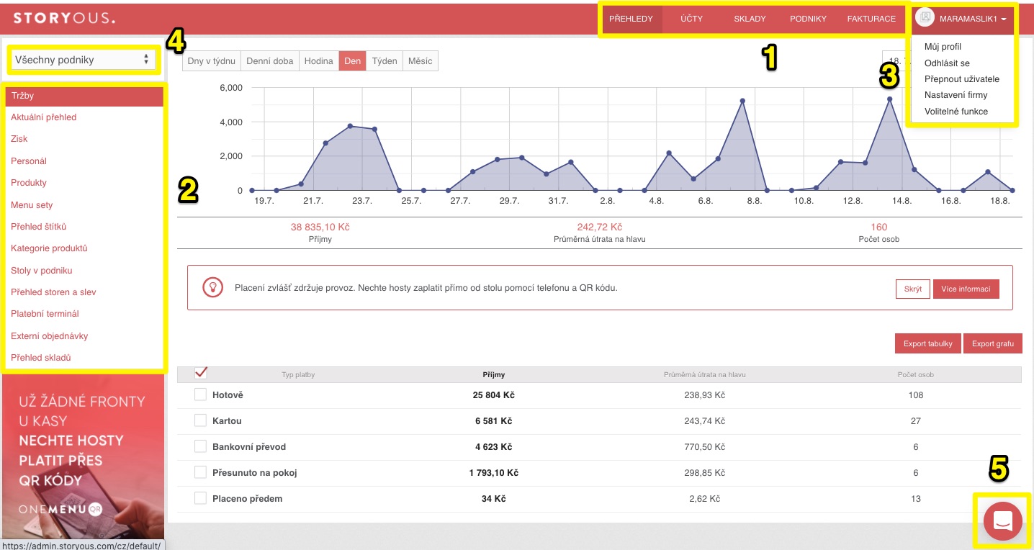Click the user avatar icon next to MARAMASLIK1
Screen dimensions: 1034x550
coord(925,19)
